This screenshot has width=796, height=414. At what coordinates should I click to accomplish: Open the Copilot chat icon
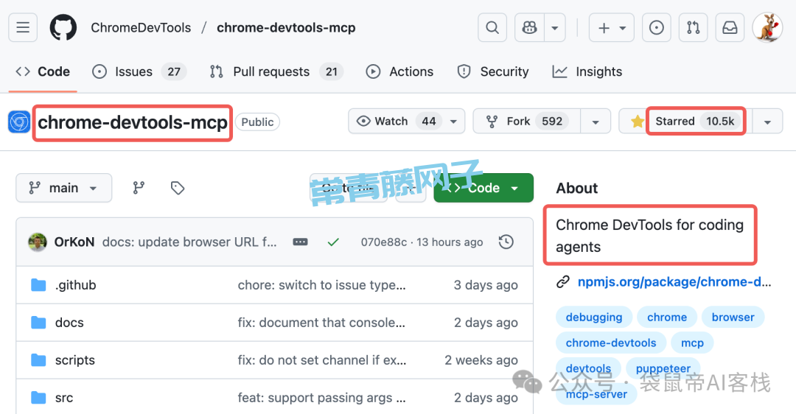click(531, 28)
